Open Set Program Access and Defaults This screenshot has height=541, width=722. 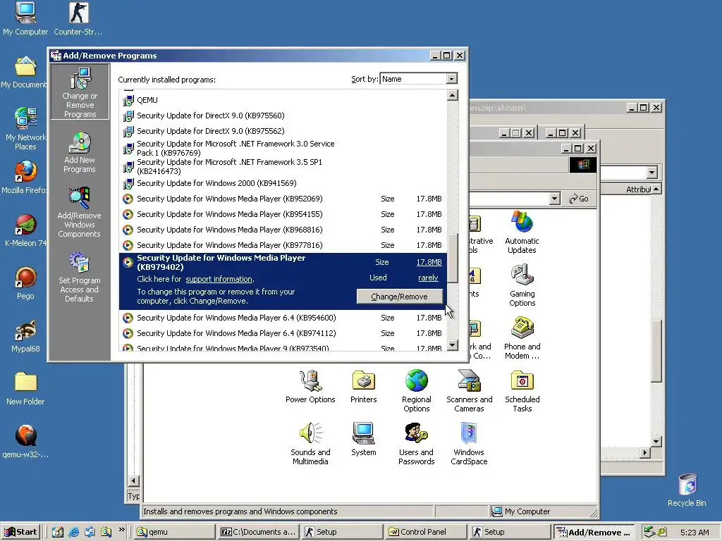pos(79,277)
